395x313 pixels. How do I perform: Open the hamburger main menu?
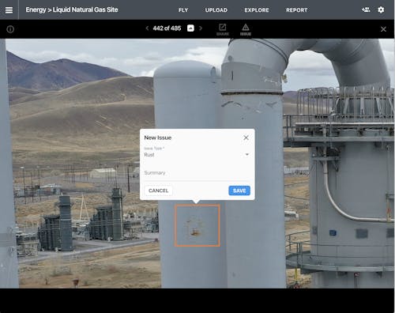9,10
